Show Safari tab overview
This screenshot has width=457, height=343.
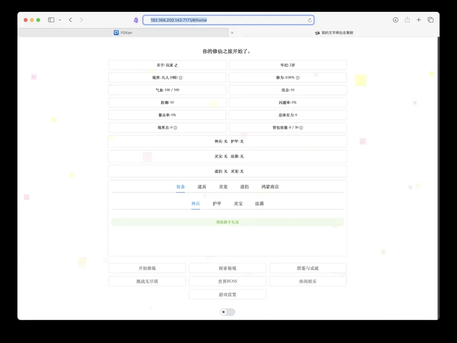(x=430, y=20)
